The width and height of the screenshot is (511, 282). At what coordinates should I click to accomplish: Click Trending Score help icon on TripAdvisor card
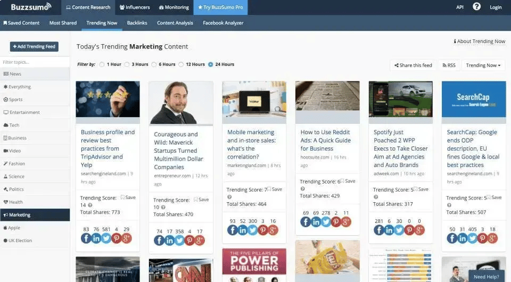click(x=90, y=205)
